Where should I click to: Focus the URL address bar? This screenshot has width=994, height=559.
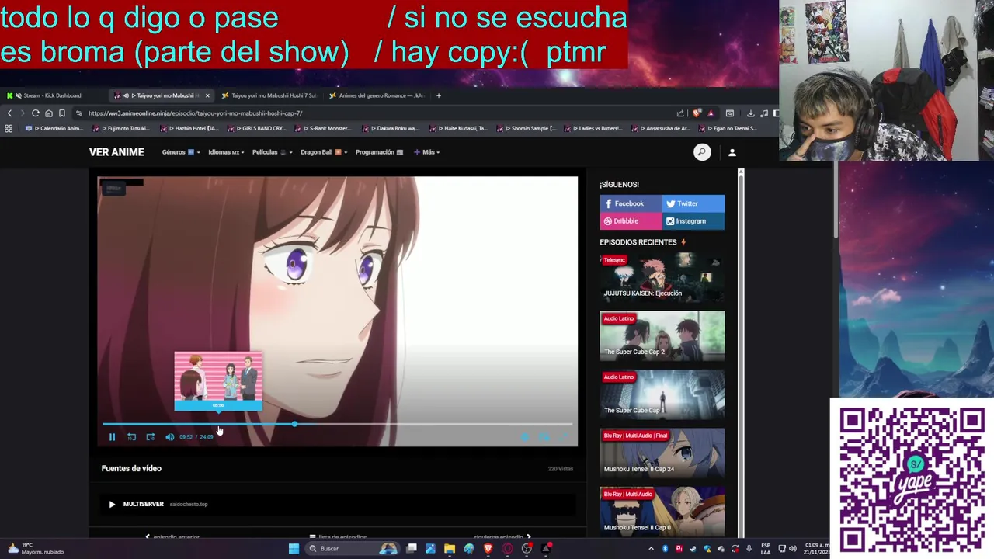pyautogui.click(x=373, y=113)
